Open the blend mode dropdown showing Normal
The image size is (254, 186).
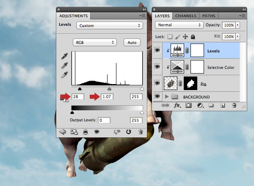(x=179, y=25)
